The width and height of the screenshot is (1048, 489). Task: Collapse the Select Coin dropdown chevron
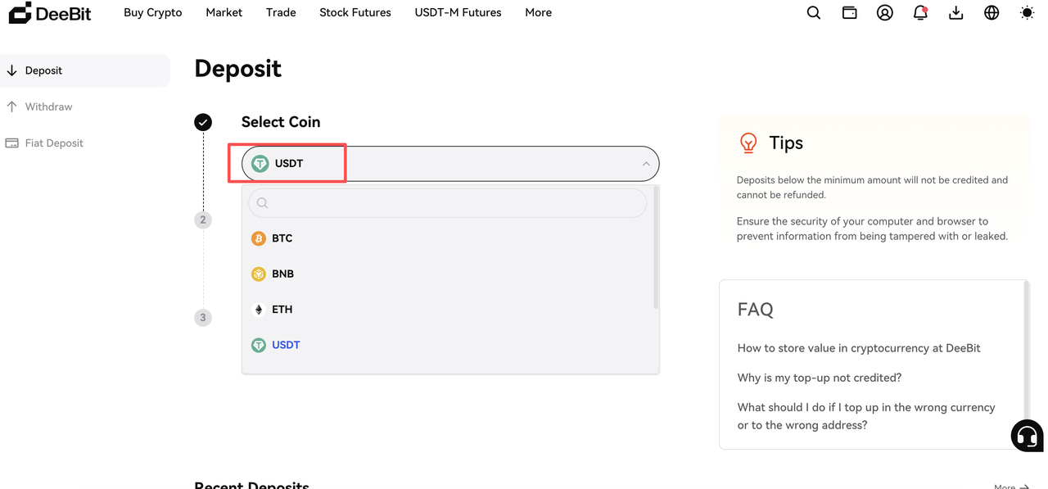(x=646, y=164)
